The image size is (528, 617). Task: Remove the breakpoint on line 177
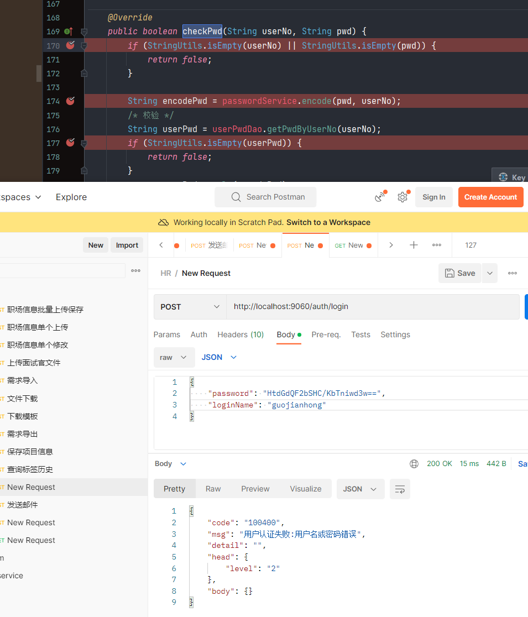70,143
